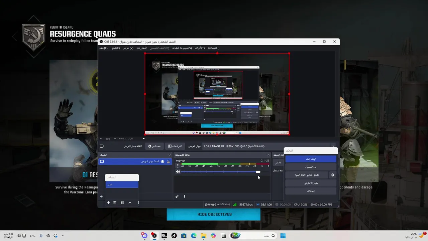428x241 pixels.
Task: Move scene up with chevron arrow
Action: point(130,203)
